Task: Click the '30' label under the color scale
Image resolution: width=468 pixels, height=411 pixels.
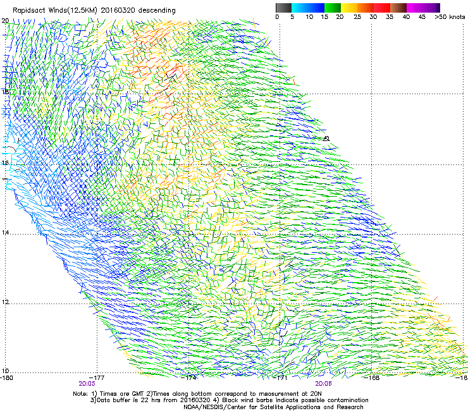Action: tap(373, 17)
